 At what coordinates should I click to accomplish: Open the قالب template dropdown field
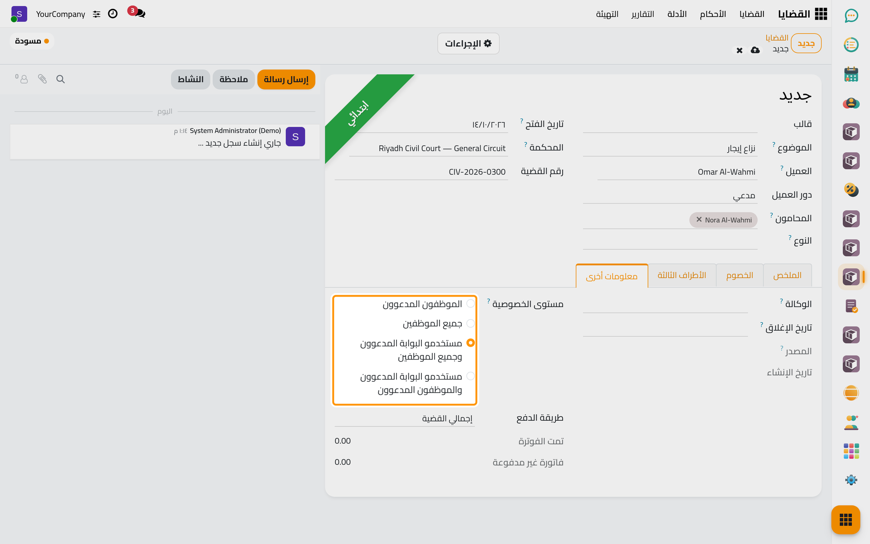pos(670,124)
